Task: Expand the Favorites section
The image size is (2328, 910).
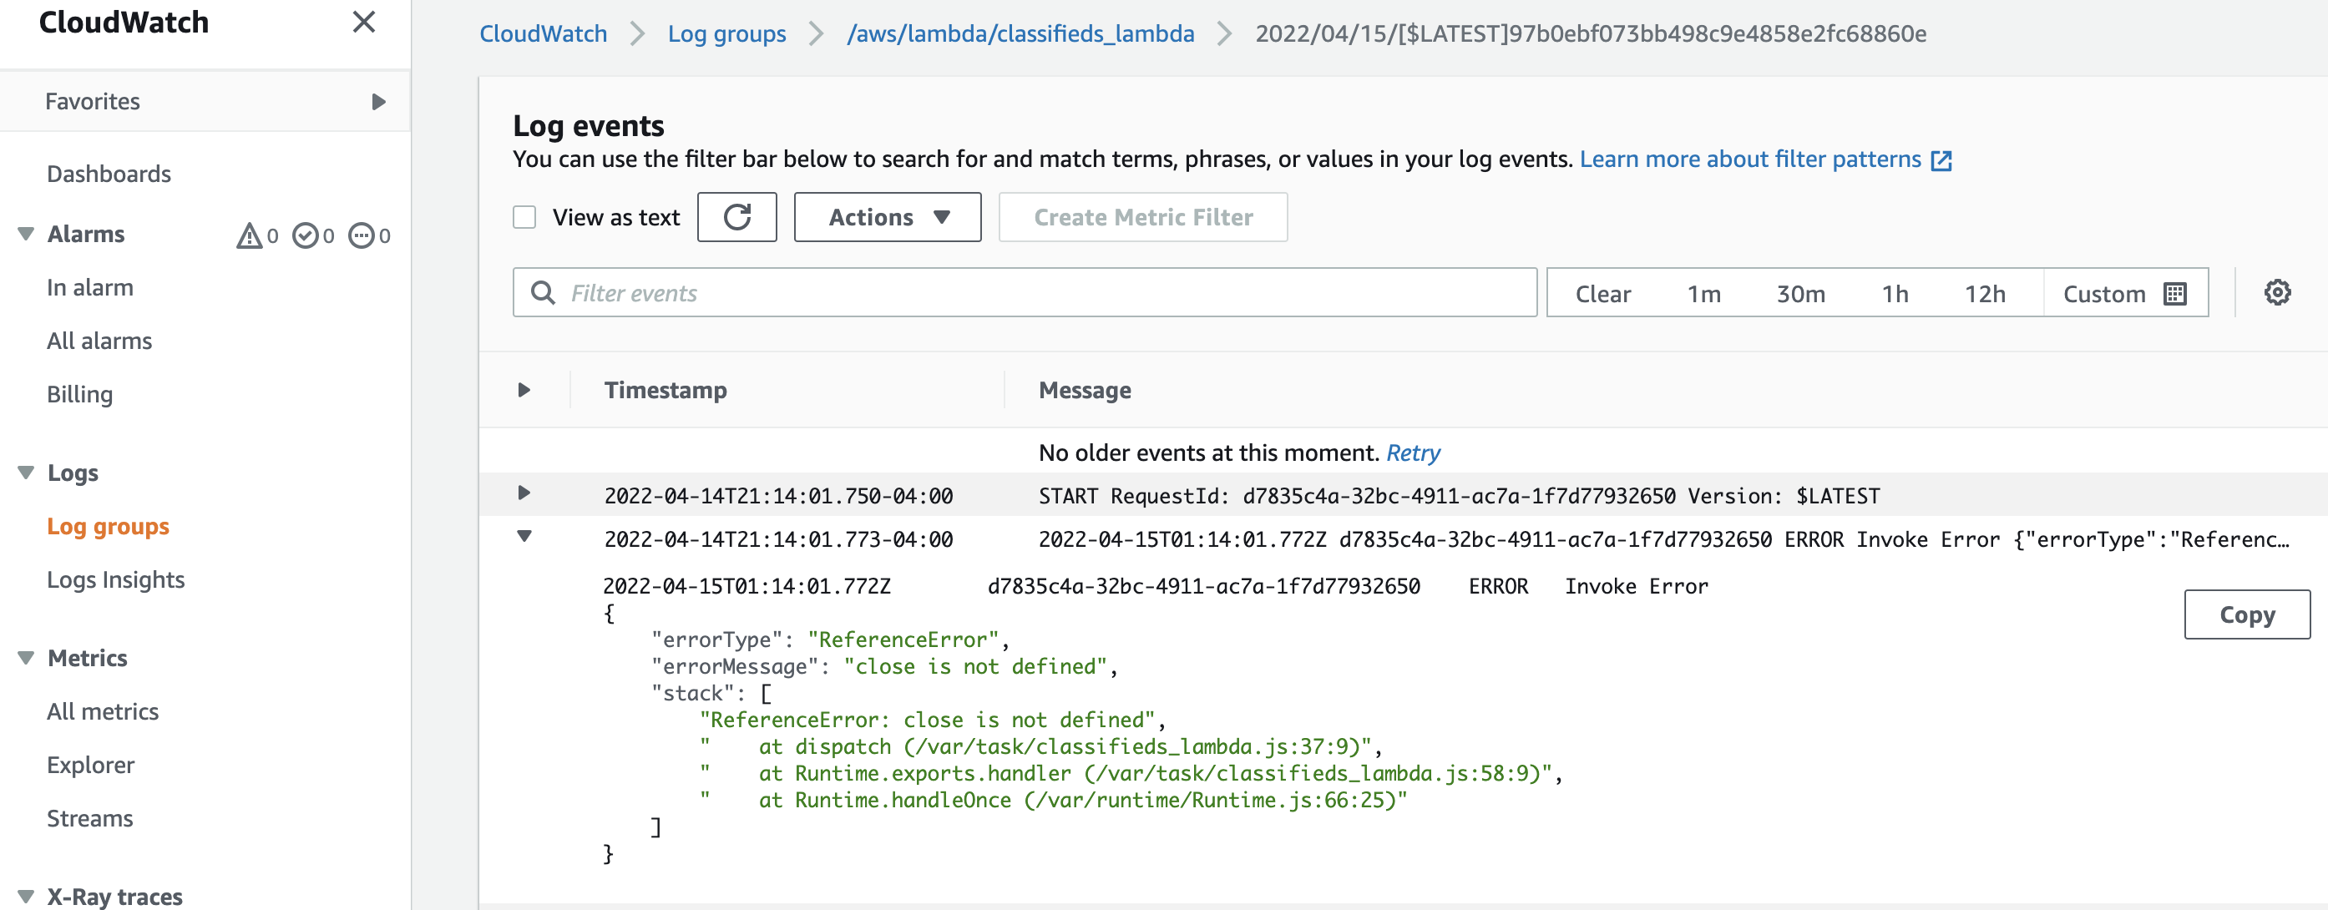Action: 377,101
